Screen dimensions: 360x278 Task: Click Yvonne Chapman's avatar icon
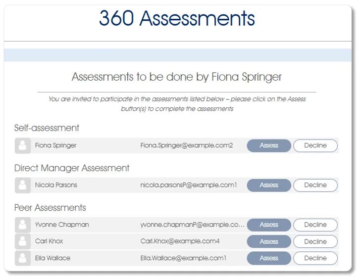[22, 225]
